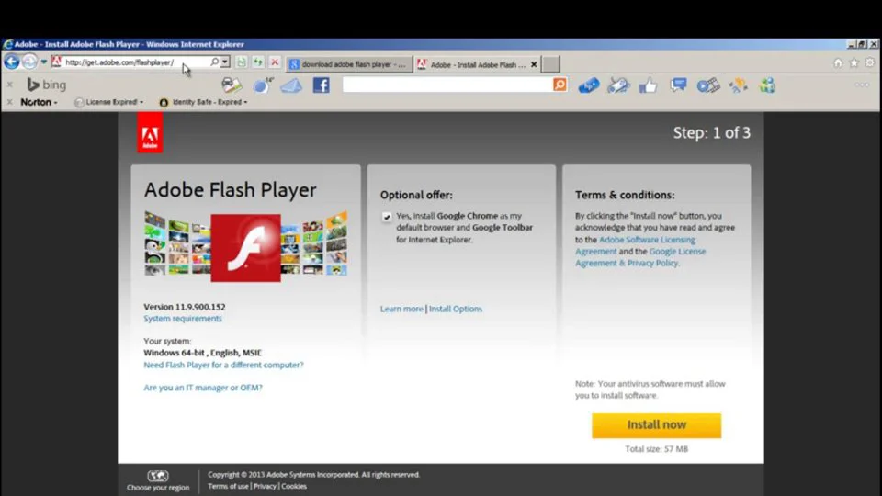The height and width of the screenshot is (496, 882).
Task: Open the browser Home icon
Action: (x=838, y=63)
